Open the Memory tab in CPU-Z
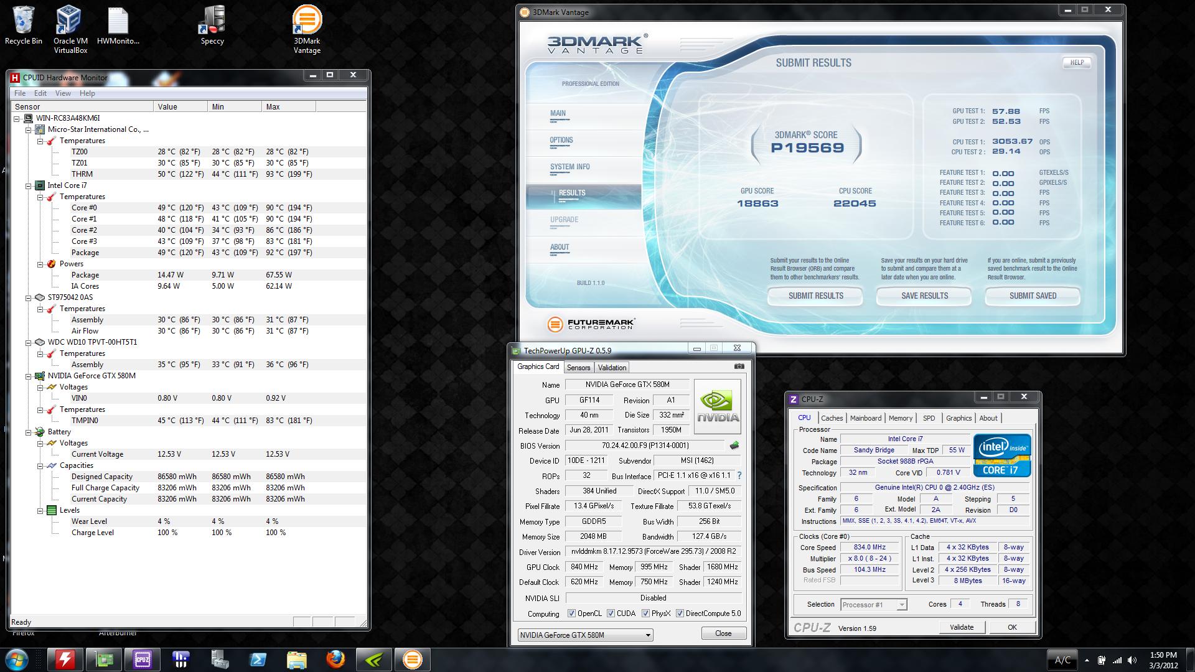This screenshot has height=672, width=1195. [901, 418]
